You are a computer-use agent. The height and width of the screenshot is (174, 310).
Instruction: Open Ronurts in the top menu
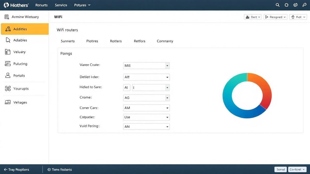41,5
